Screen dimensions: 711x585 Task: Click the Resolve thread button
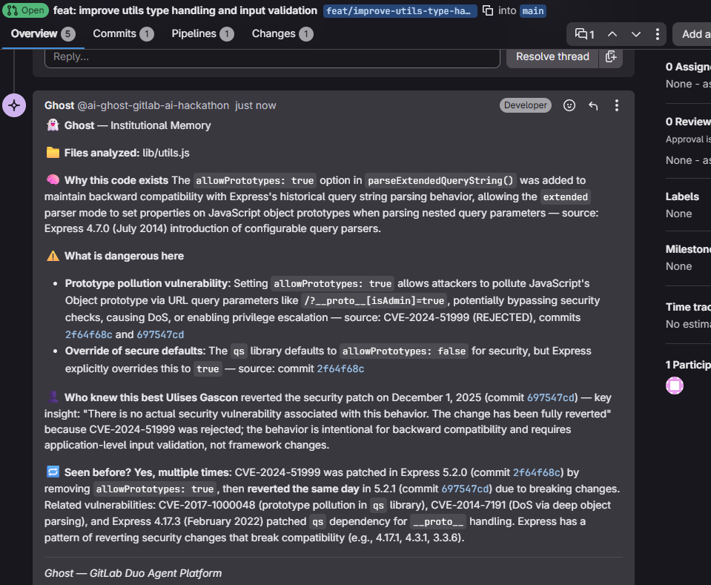[x=552, y=56]
